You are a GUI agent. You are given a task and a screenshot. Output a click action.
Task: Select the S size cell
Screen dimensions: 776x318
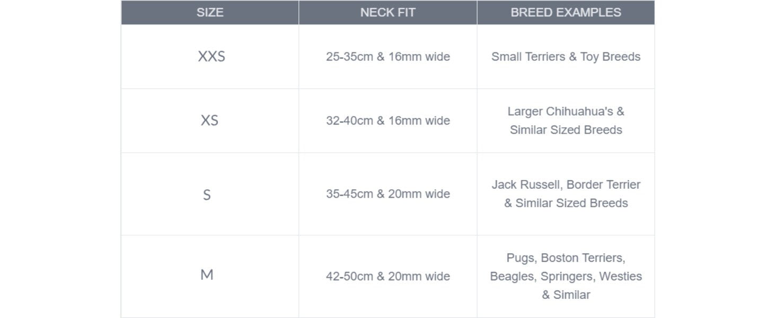207,195
